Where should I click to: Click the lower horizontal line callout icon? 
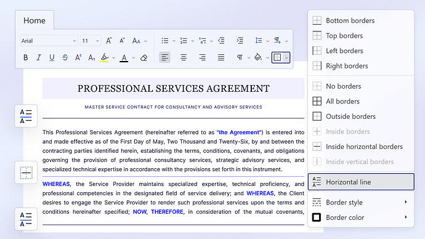[x=26, y=219]
